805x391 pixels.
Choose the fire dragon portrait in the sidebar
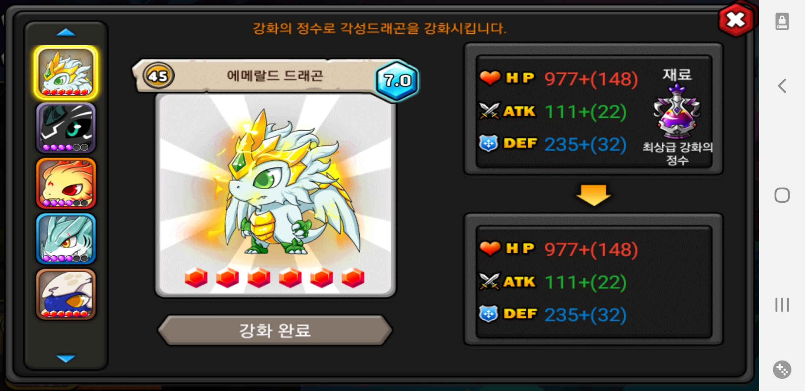pos(66,183)
